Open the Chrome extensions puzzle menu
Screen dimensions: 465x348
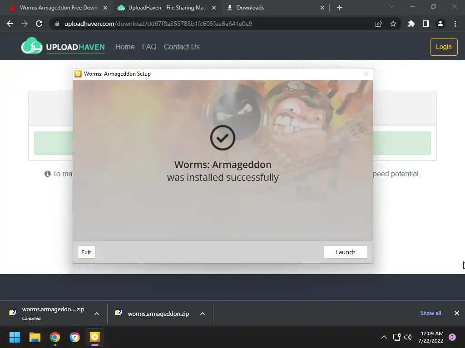411,24
